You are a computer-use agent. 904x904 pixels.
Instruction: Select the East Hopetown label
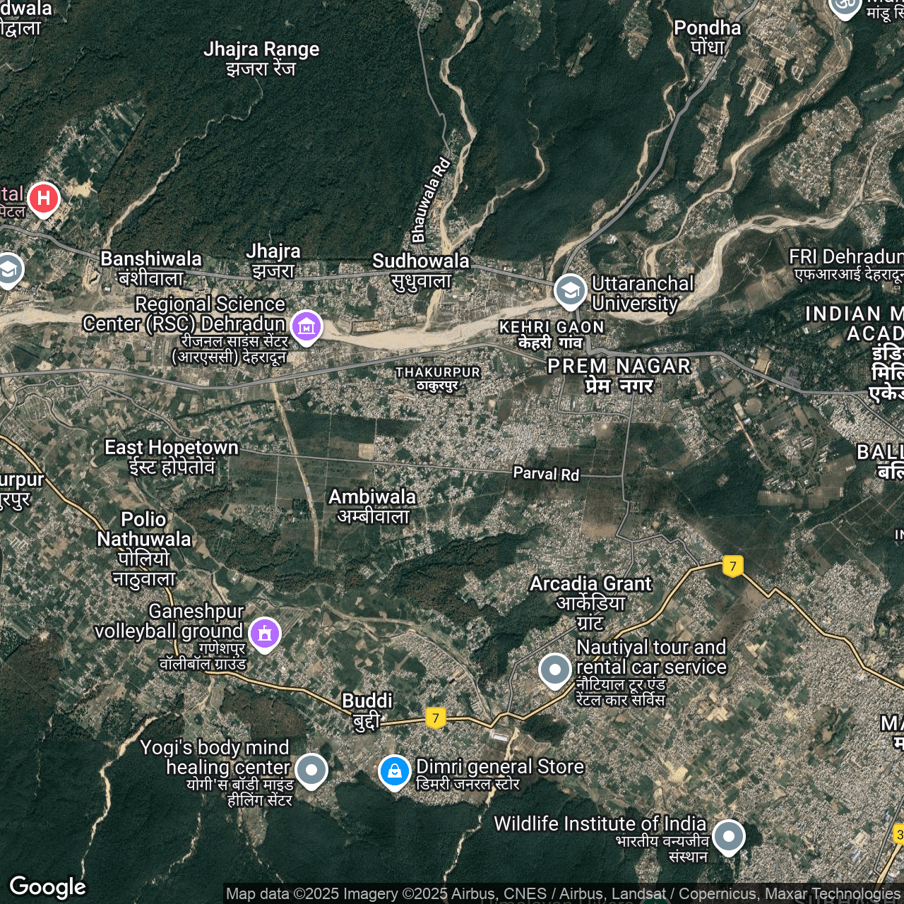[172, 457]
